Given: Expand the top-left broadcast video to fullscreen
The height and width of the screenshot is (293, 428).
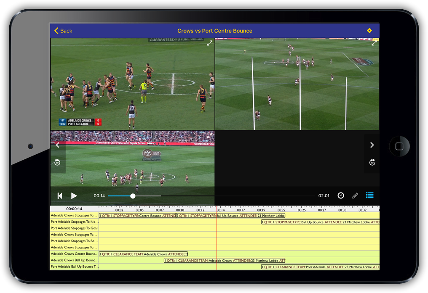Looking at the screenshot, I should [209, 43].
